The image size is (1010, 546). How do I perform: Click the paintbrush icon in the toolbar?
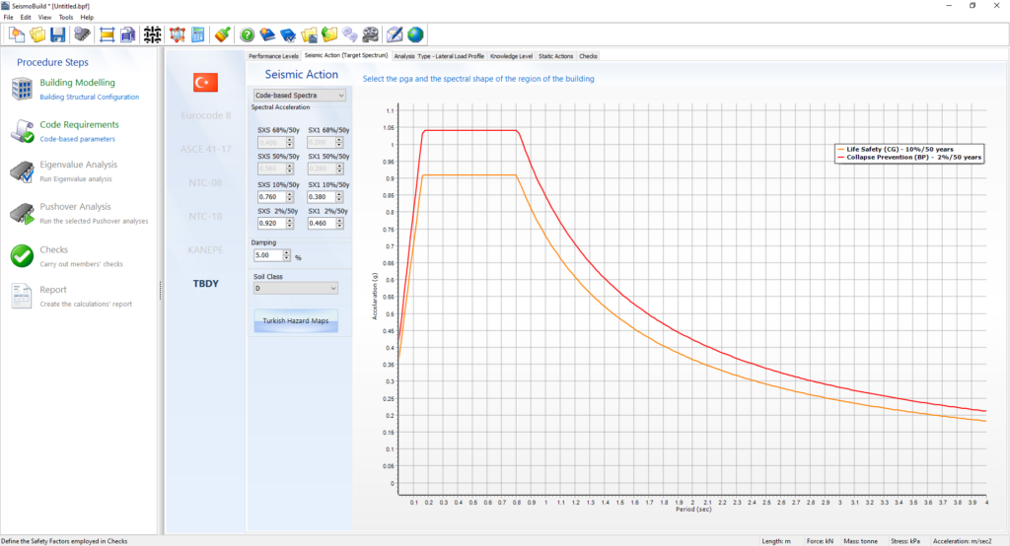(x=223, y=34)
